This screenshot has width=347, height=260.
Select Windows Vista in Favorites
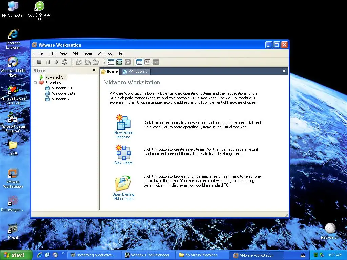tap(63, 93)
